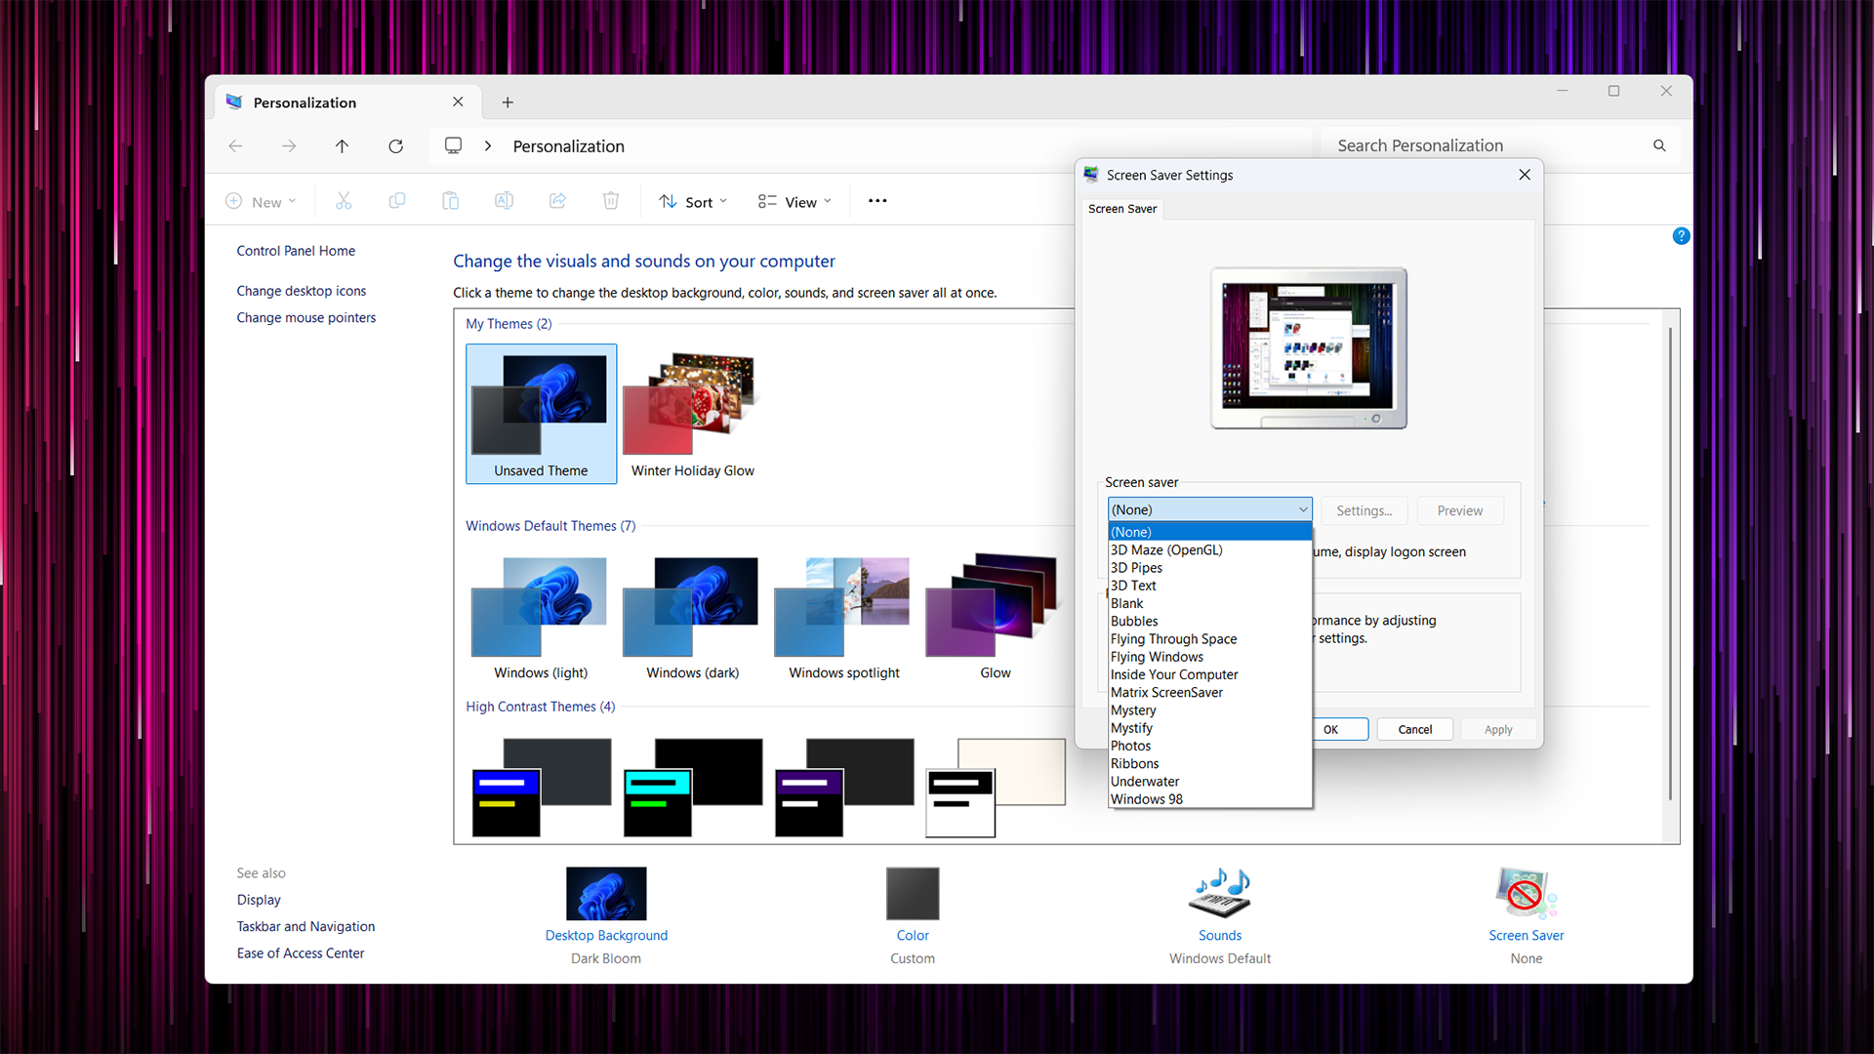The height and width of the screenshot is (1054, 1874).
Task: Open the blue Help question mark
Action: tap(1681, 236)
